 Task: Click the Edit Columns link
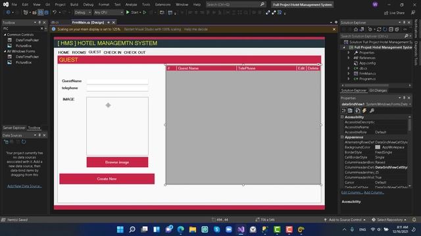pos(352,192)
